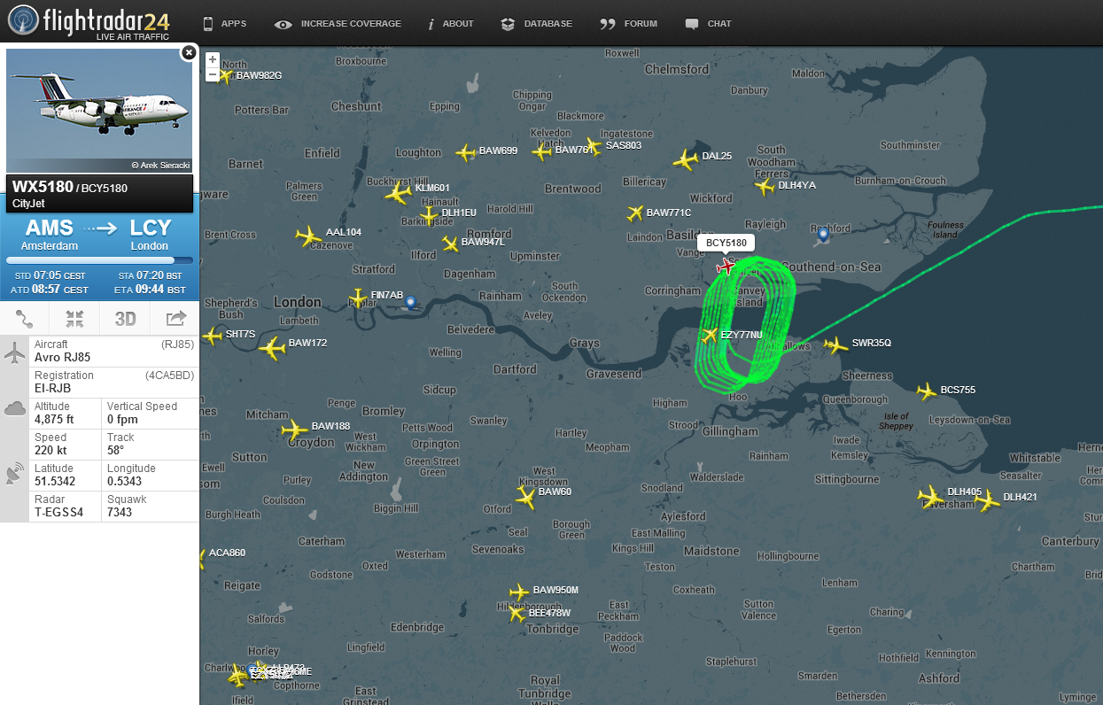Viewport: 1103px width, 705px height.
Task: Click the Southend airport pin near Rochford
Action: (x=823, y=235)
